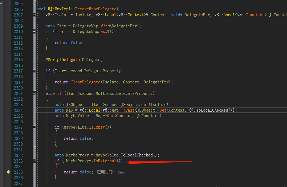Collapse the RemoveFromDelegate function at line 2307
The height and width of the screenshot is (187, 287).
tap(34, 15)
